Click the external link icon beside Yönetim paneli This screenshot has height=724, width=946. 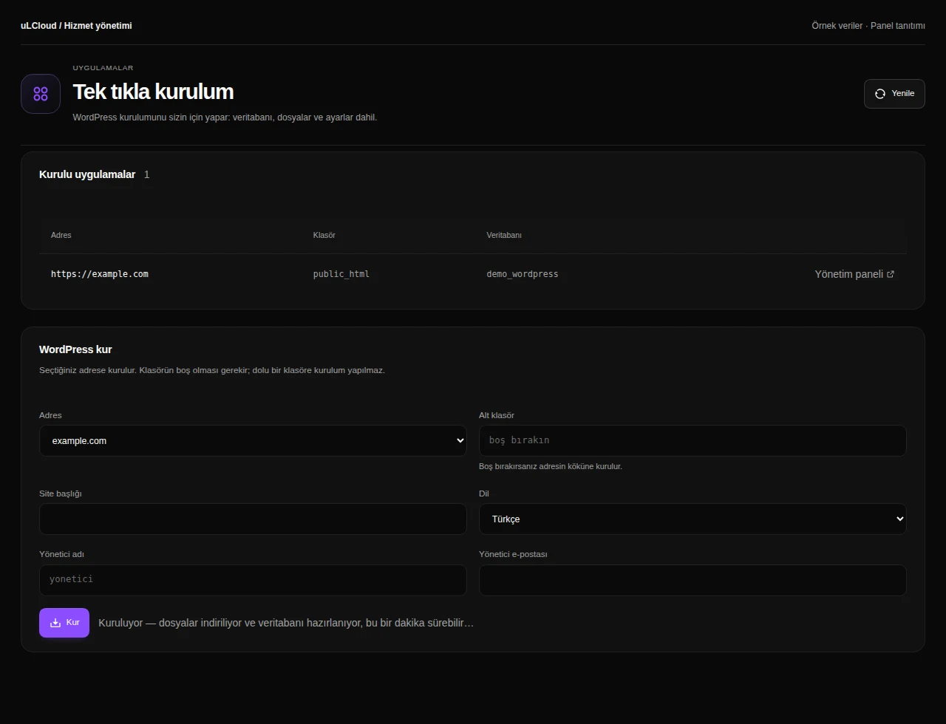[891, 274]
